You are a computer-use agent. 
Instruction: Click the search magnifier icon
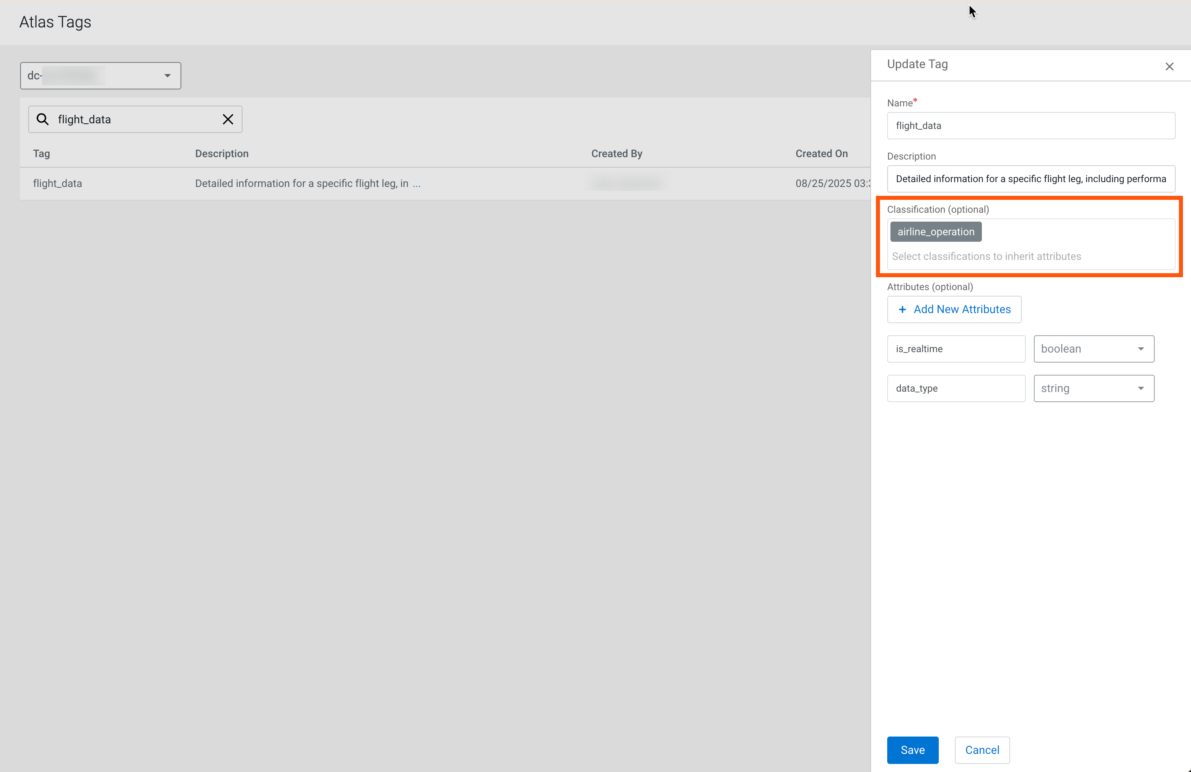pos(43,119)
